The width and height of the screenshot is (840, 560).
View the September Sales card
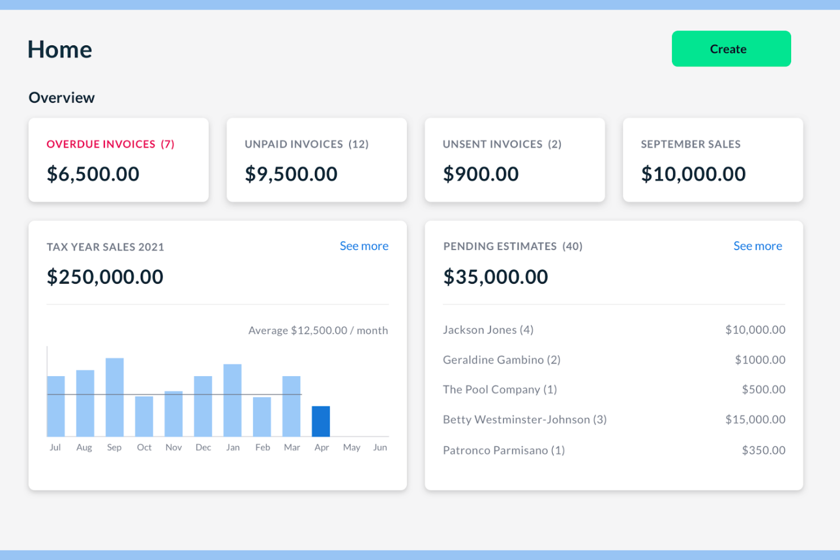pyautogui.click(x=712, y=160)
